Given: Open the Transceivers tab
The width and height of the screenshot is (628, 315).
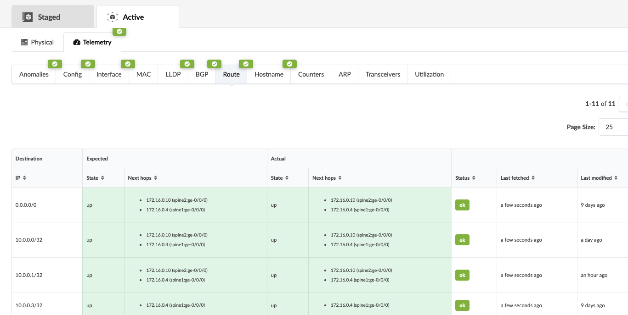Looking at the screenshot, I should (x=383, y=74).
